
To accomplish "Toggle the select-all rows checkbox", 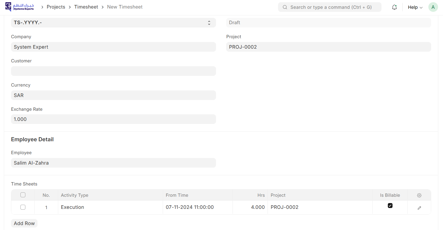I will (x=23, y=195).
